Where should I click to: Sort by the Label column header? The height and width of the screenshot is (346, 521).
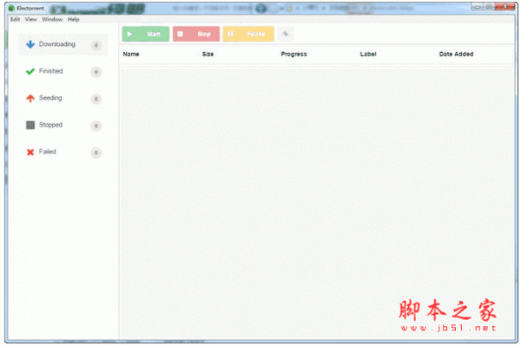click(368, 54)
